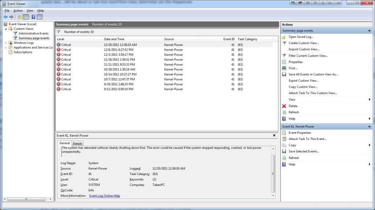
Task: Switch to the General tab
Action: point(64,143)
